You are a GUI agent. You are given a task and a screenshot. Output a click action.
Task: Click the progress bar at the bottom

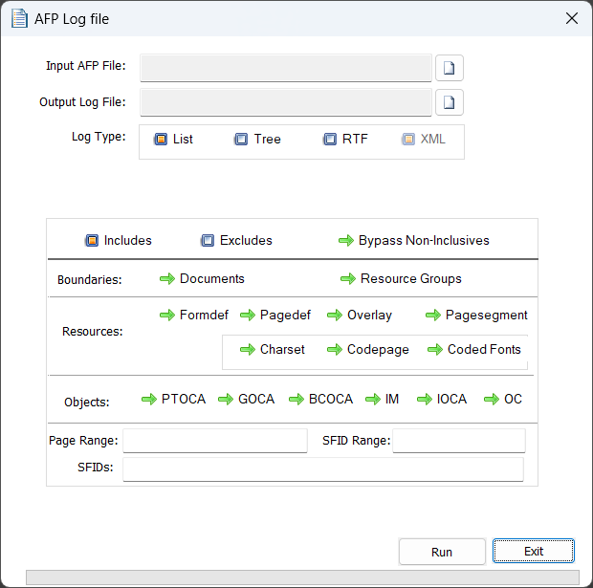pos(301,577)
